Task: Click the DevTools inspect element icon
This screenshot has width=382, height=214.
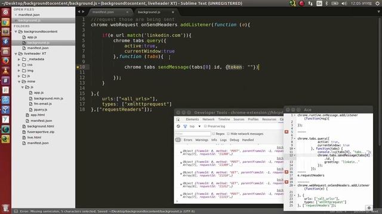Action: 178,119
